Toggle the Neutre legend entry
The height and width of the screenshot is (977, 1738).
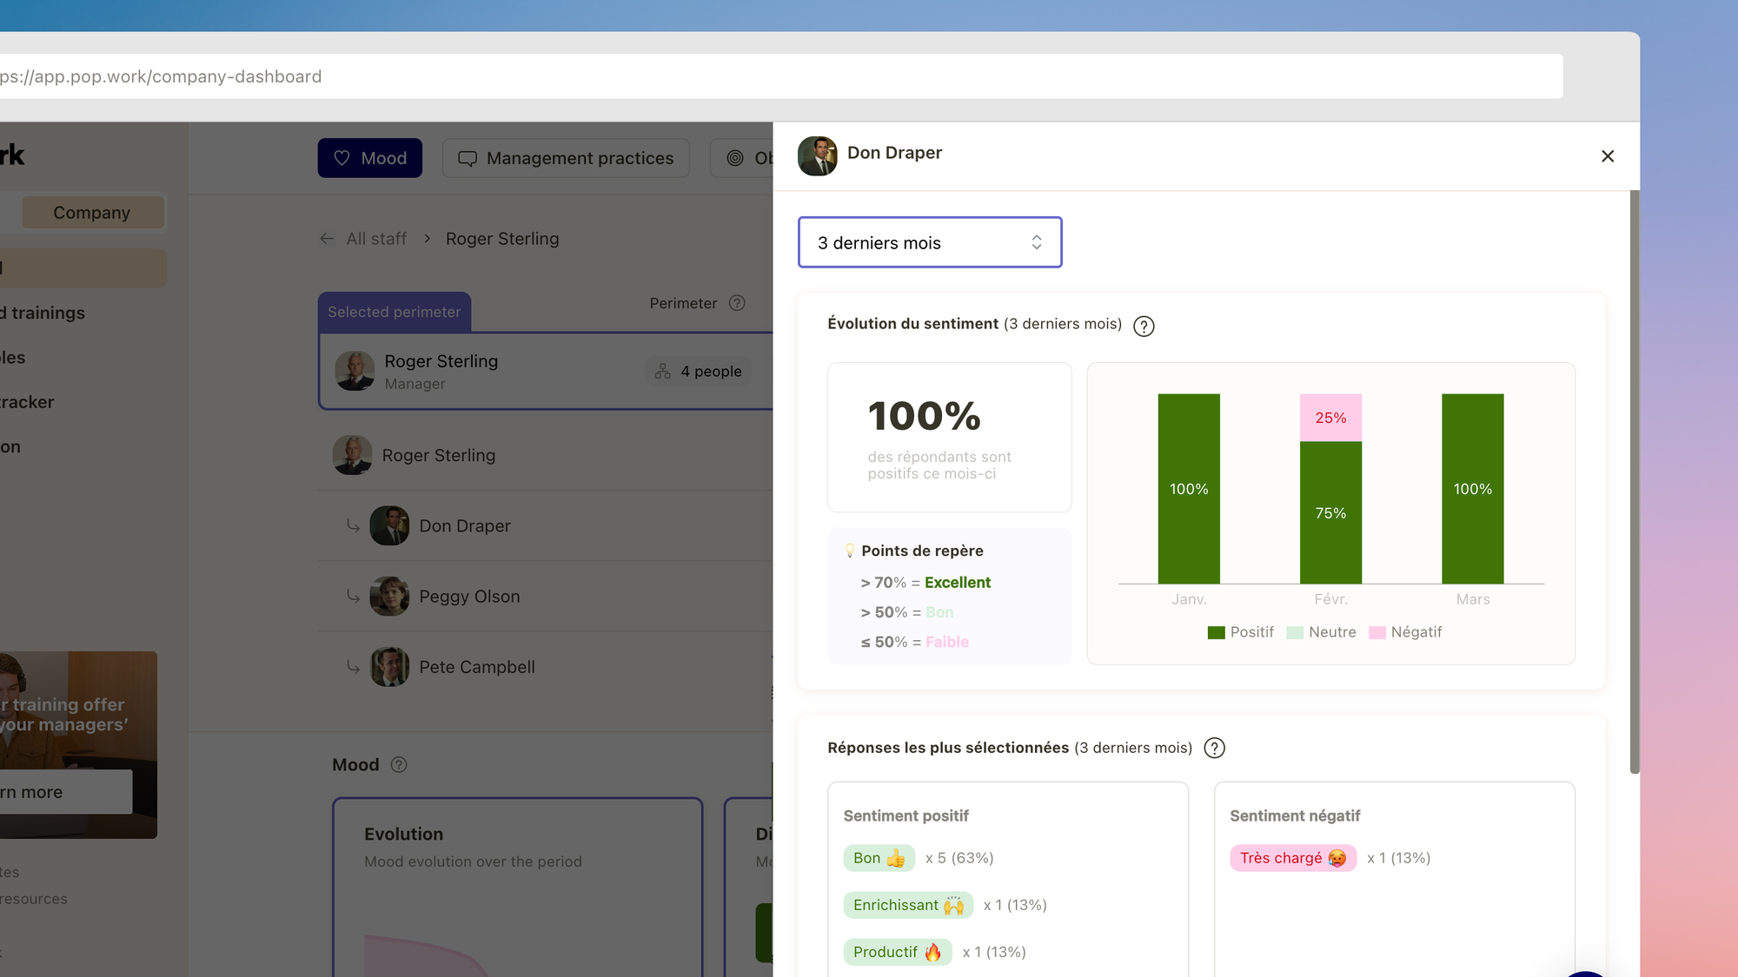(x=1321, y=632)
